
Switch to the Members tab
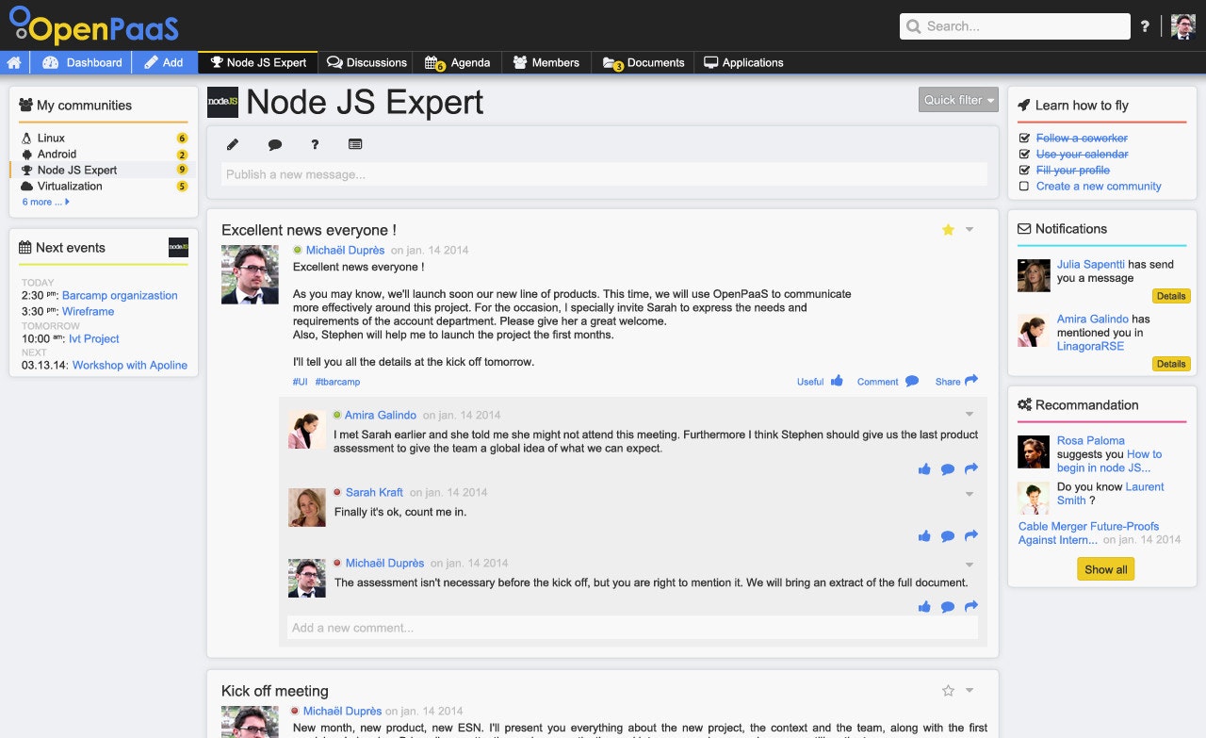(546, 62)
